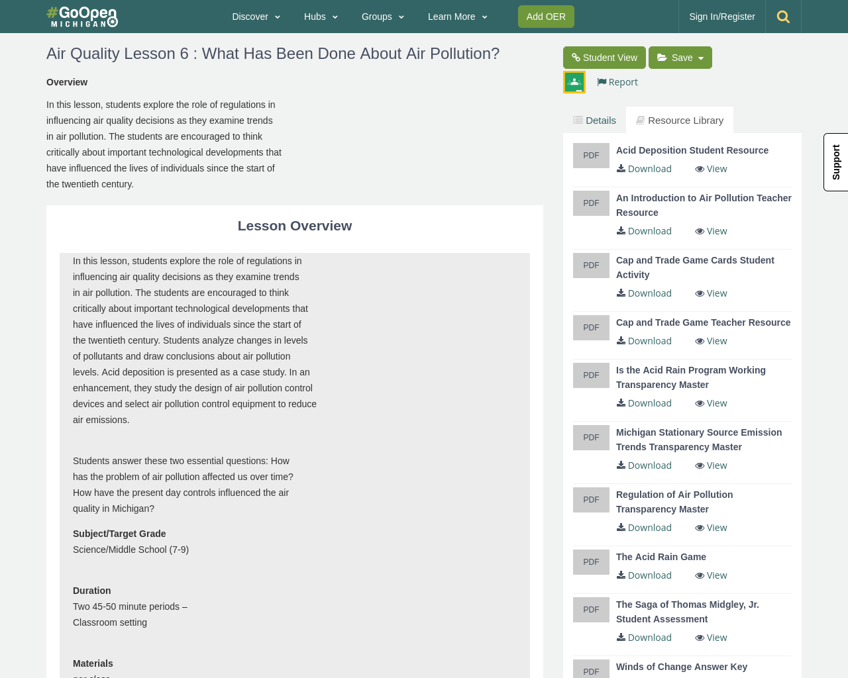Open the Sign In/Register link
The image size is (848, 678).
pyautogui.click(x=722, y=17)
